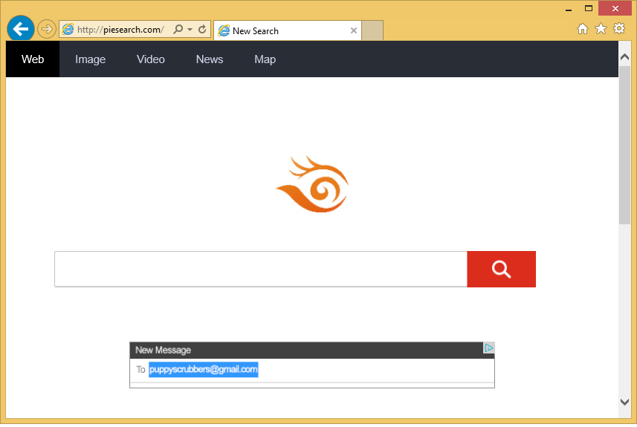
Task: Click the Forward navigation arrow
Action: click(x=47, y=29)
